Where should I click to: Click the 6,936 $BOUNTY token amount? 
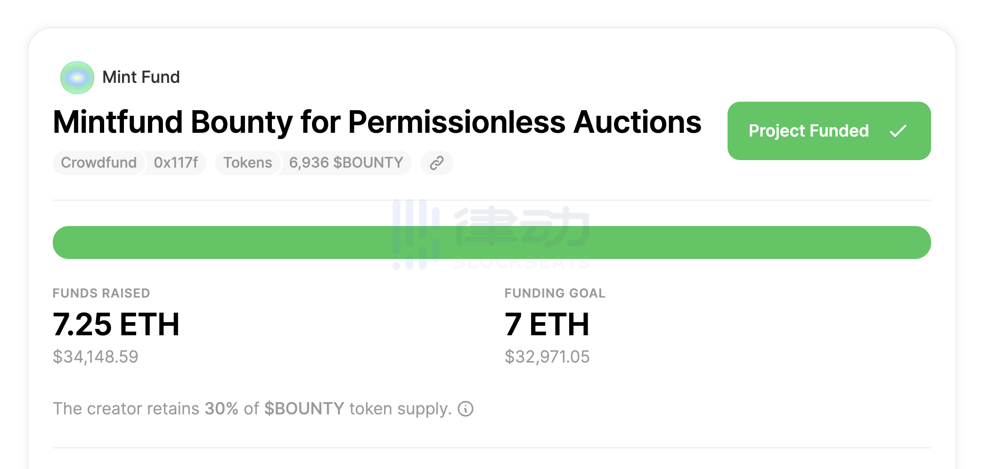point(346,163)
